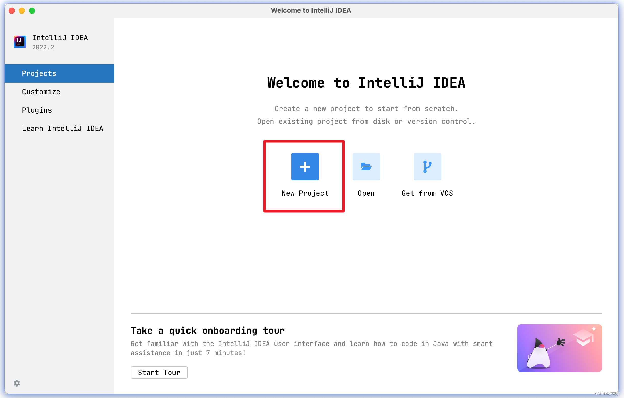Close the Welcome window with red button
The image size is (624, 398).
[x=12, y=11]
